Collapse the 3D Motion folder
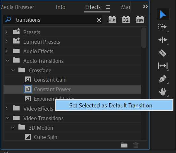The width and height of the screenshot is (176, 153). 13,127
